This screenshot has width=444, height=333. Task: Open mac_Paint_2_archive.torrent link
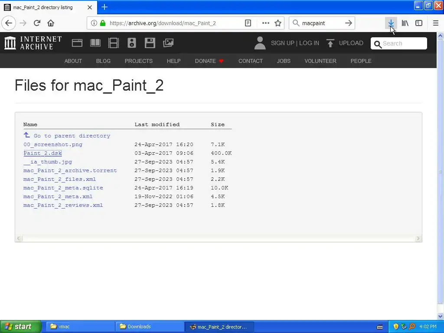click(70, 170)
